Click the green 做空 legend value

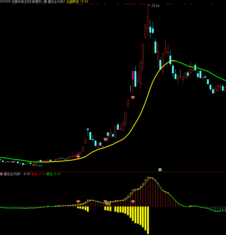click(x=53, y=174)
